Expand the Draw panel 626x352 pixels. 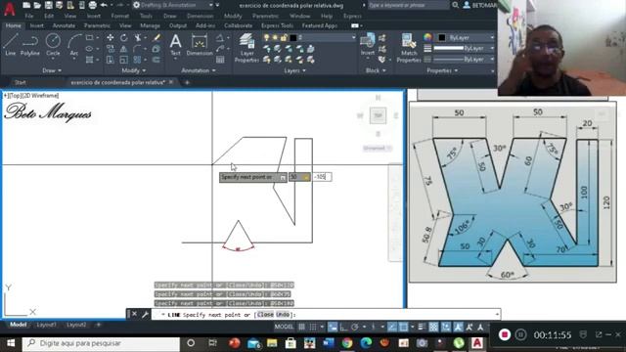point(52,70)
